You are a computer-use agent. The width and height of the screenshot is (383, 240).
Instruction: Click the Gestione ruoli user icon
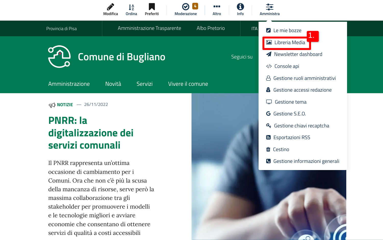[268, 78]
